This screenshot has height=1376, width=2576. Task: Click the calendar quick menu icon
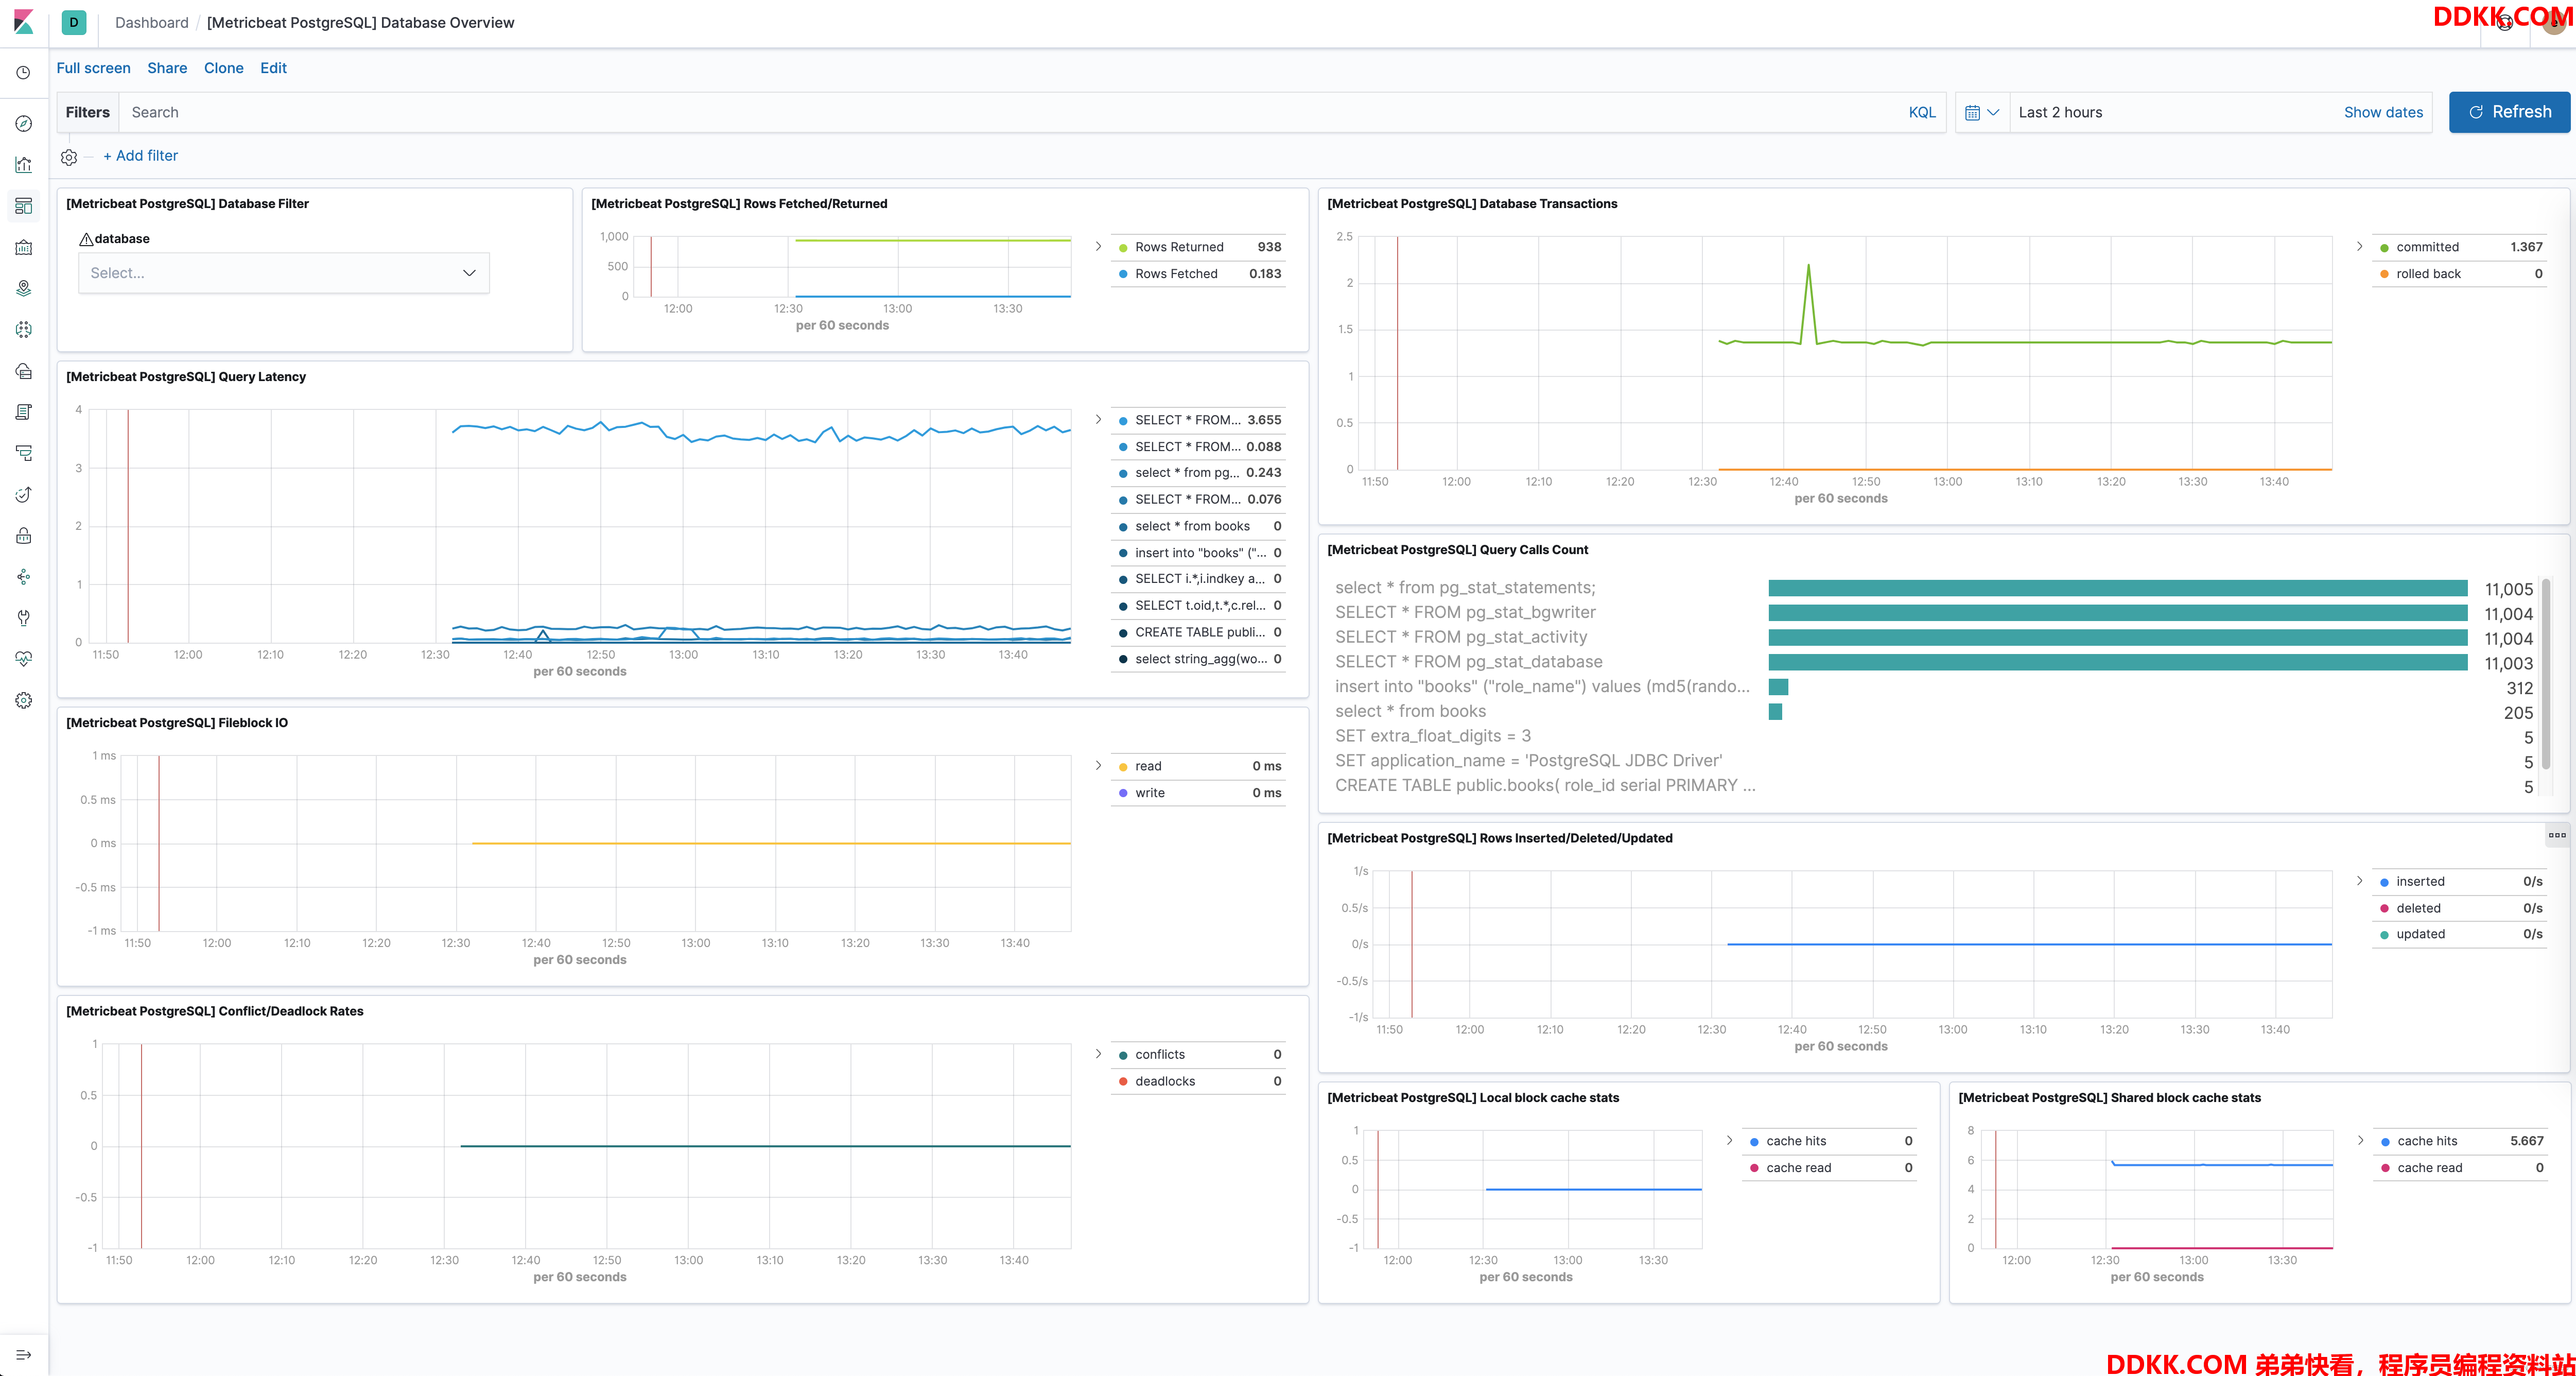point(1981,113)
